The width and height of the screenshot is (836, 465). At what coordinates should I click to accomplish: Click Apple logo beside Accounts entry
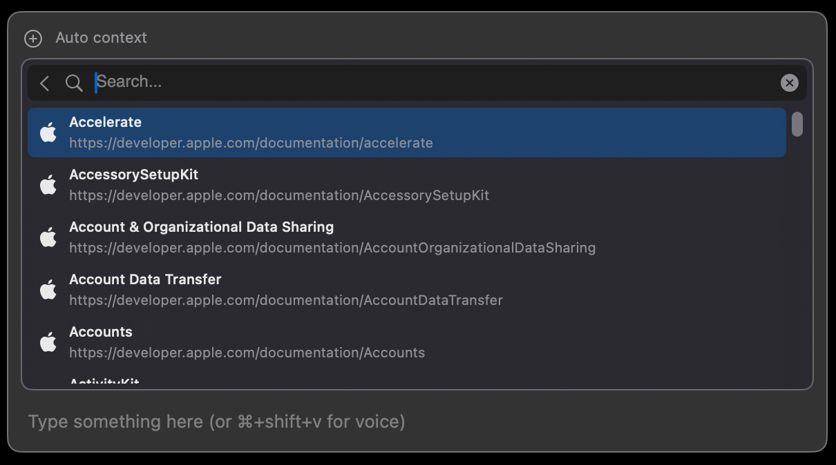(48, 342)
